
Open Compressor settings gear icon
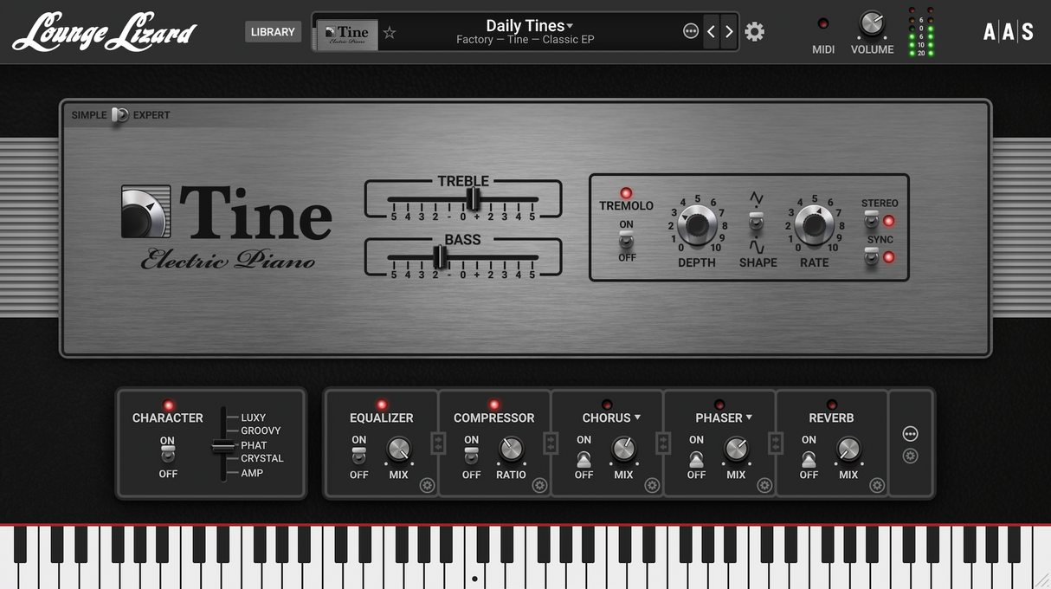(x=539, y=485)
